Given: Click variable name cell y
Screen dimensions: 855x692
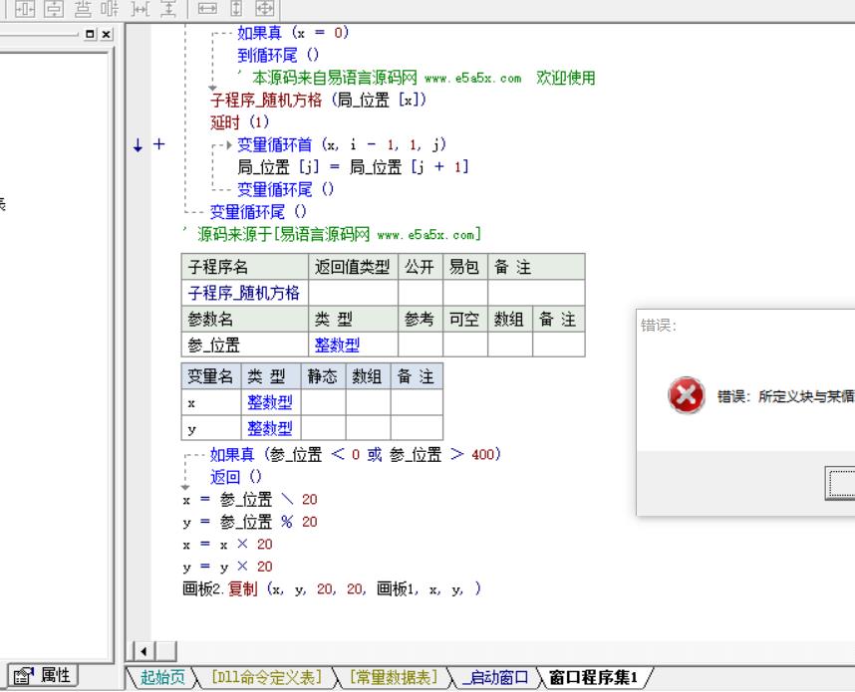Looking at the screenshot, I should 211,428.
